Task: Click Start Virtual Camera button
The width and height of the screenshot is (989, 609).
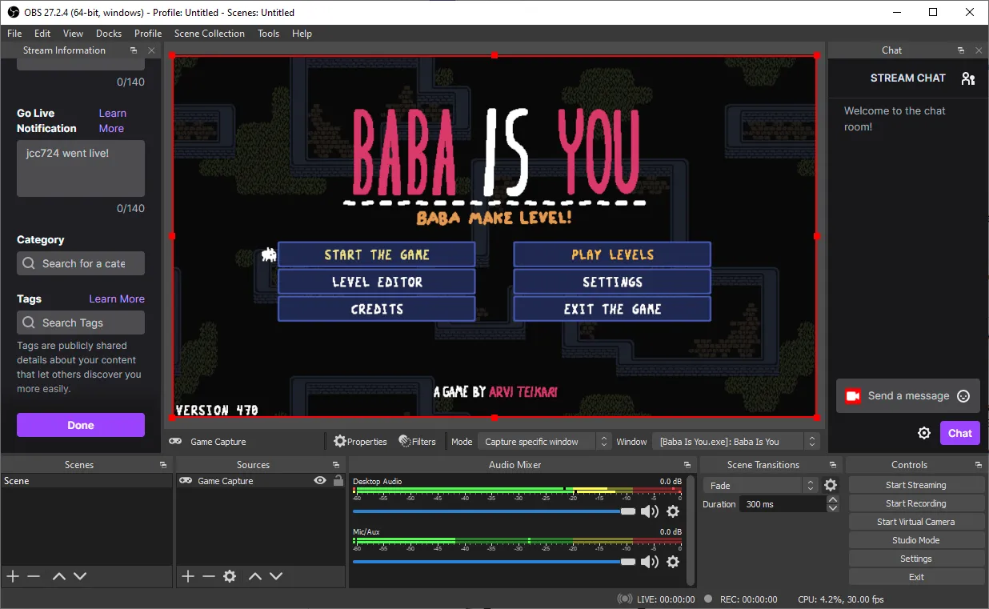Action: (916, 522)
